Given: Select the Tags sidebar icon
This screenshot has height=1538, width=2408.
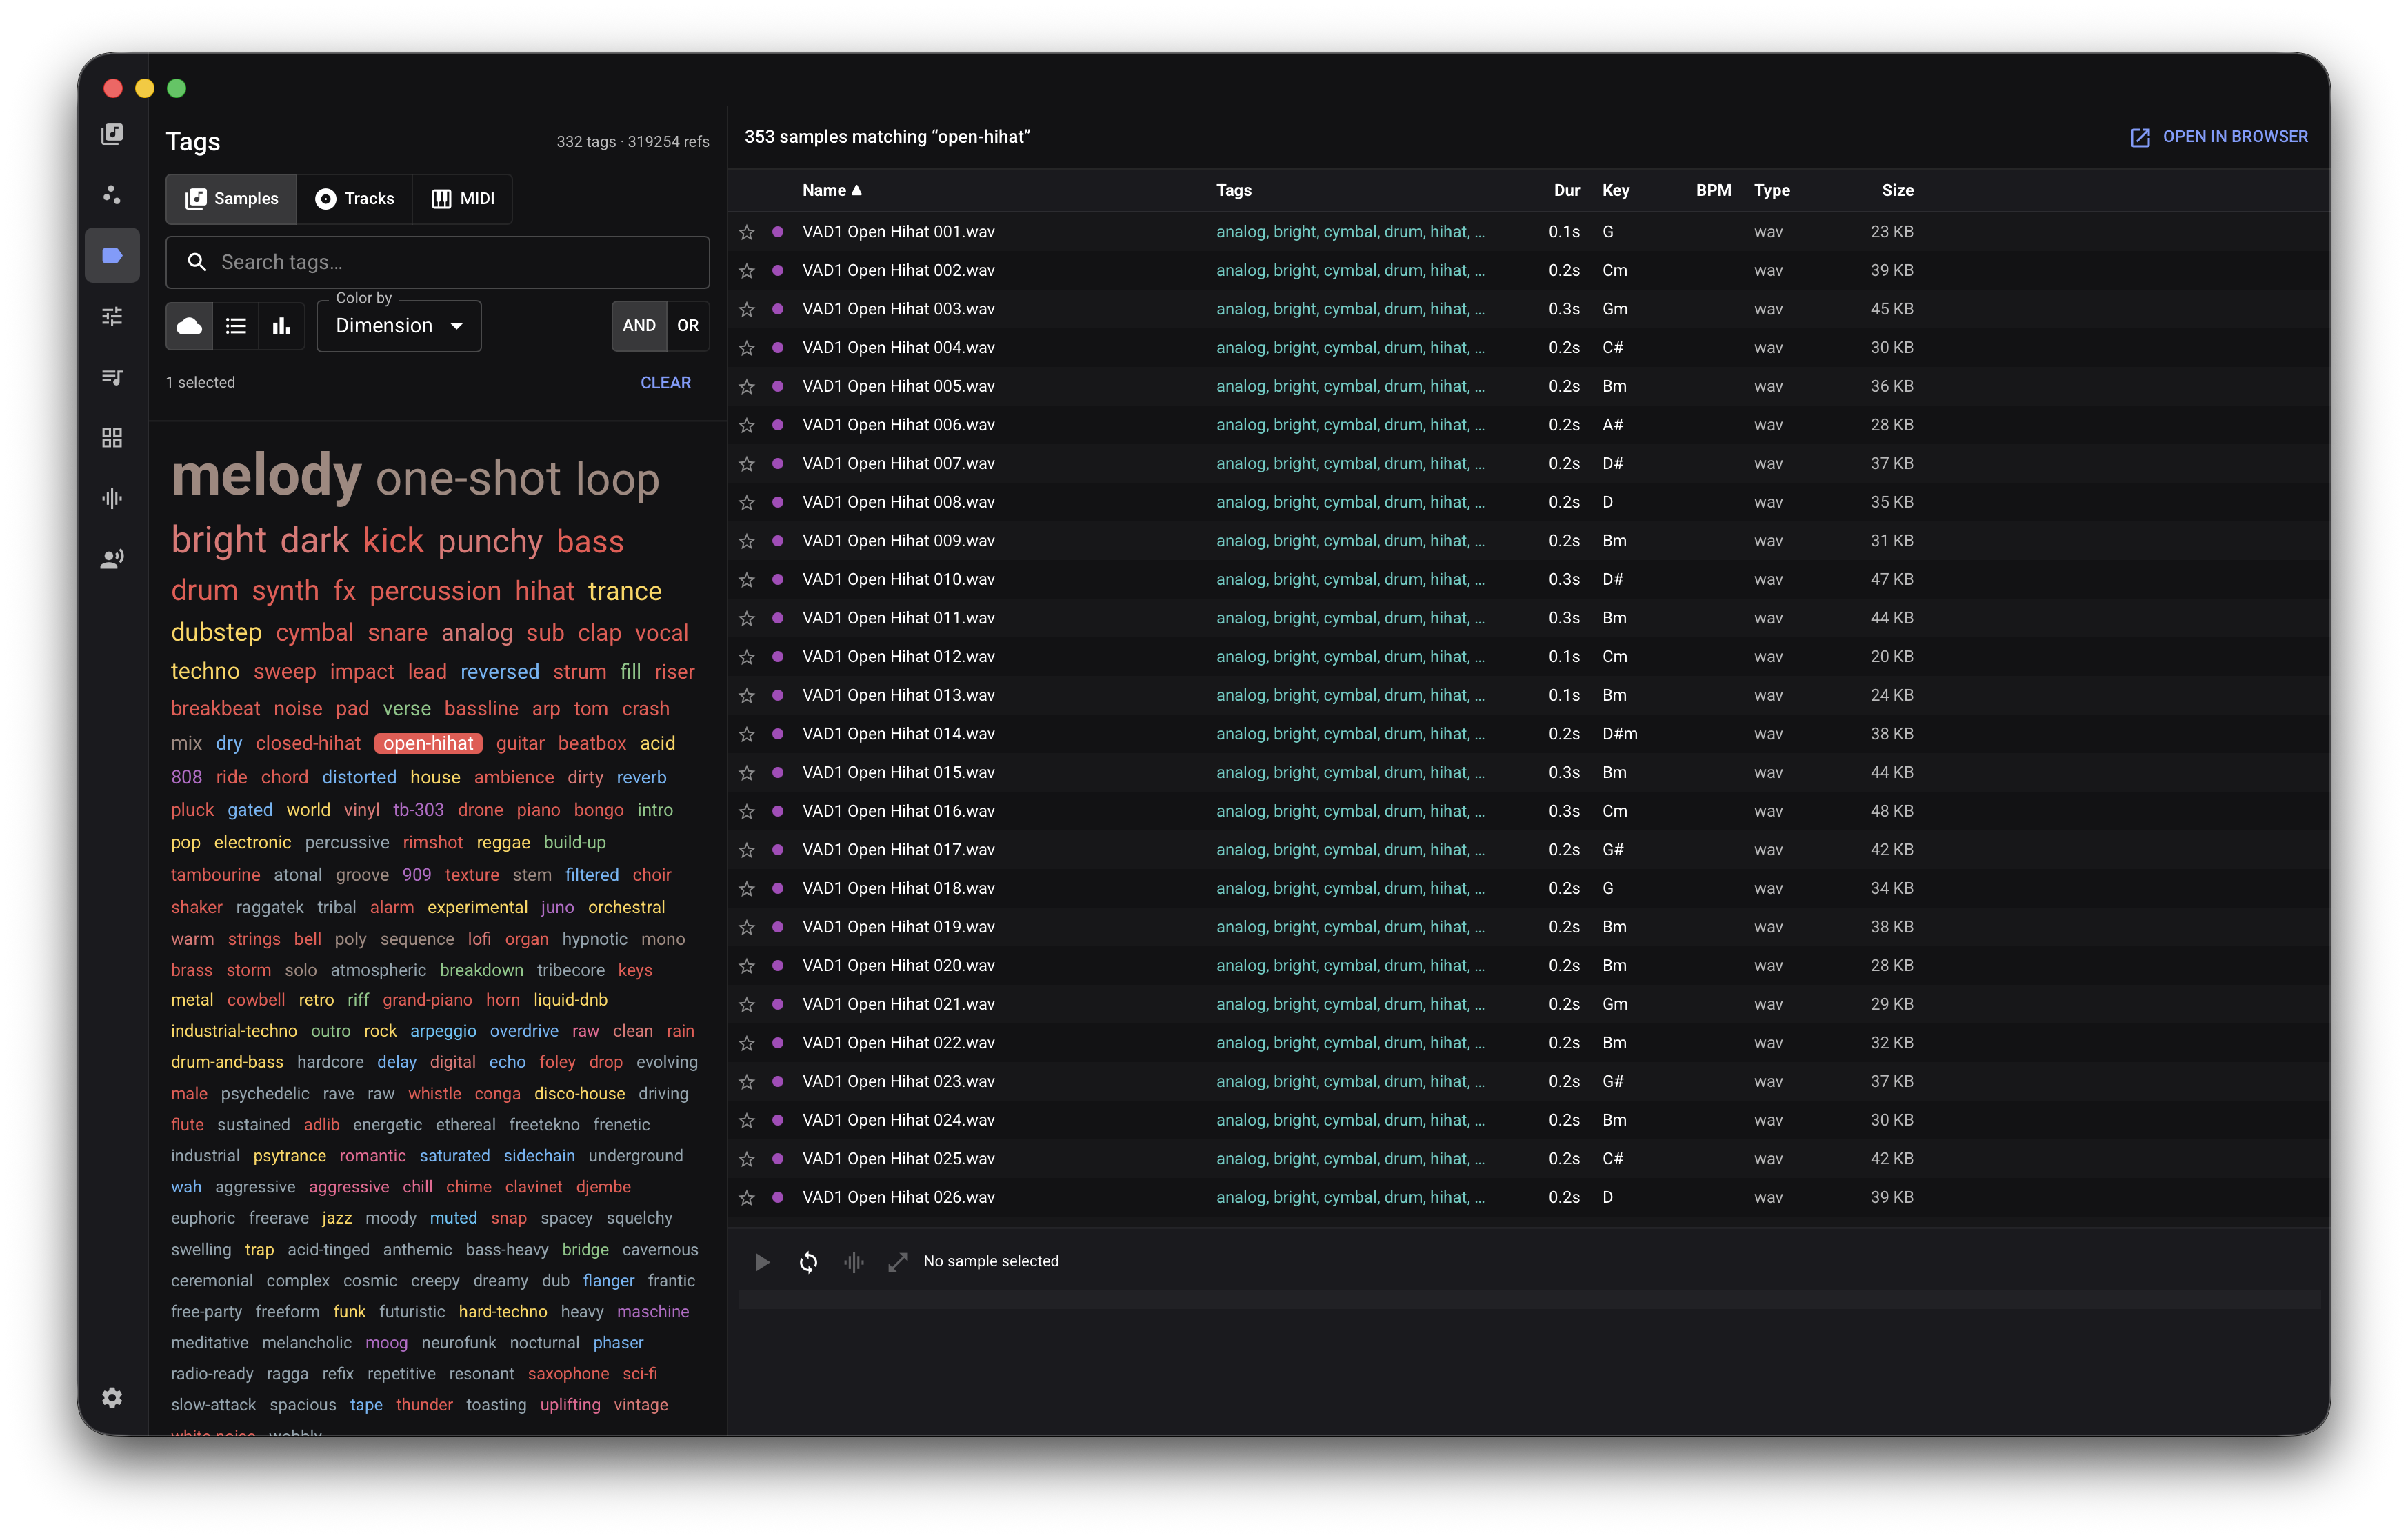Looking at the screenshot, I should click(x=112, y=255).
